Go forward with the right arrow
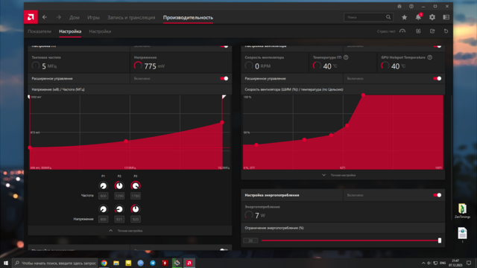Viewport: 477px width, 268px height. [x=59, y=17]
